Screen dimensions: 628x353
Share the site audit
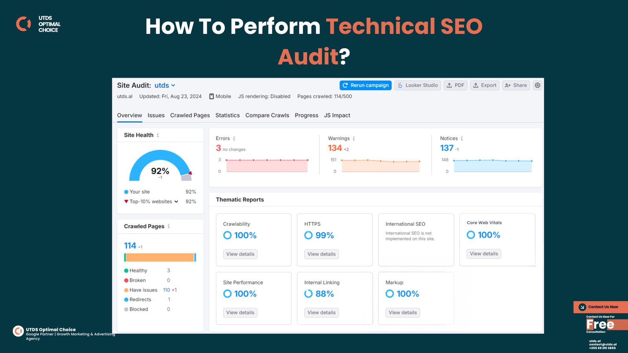[x=516, y=85]
